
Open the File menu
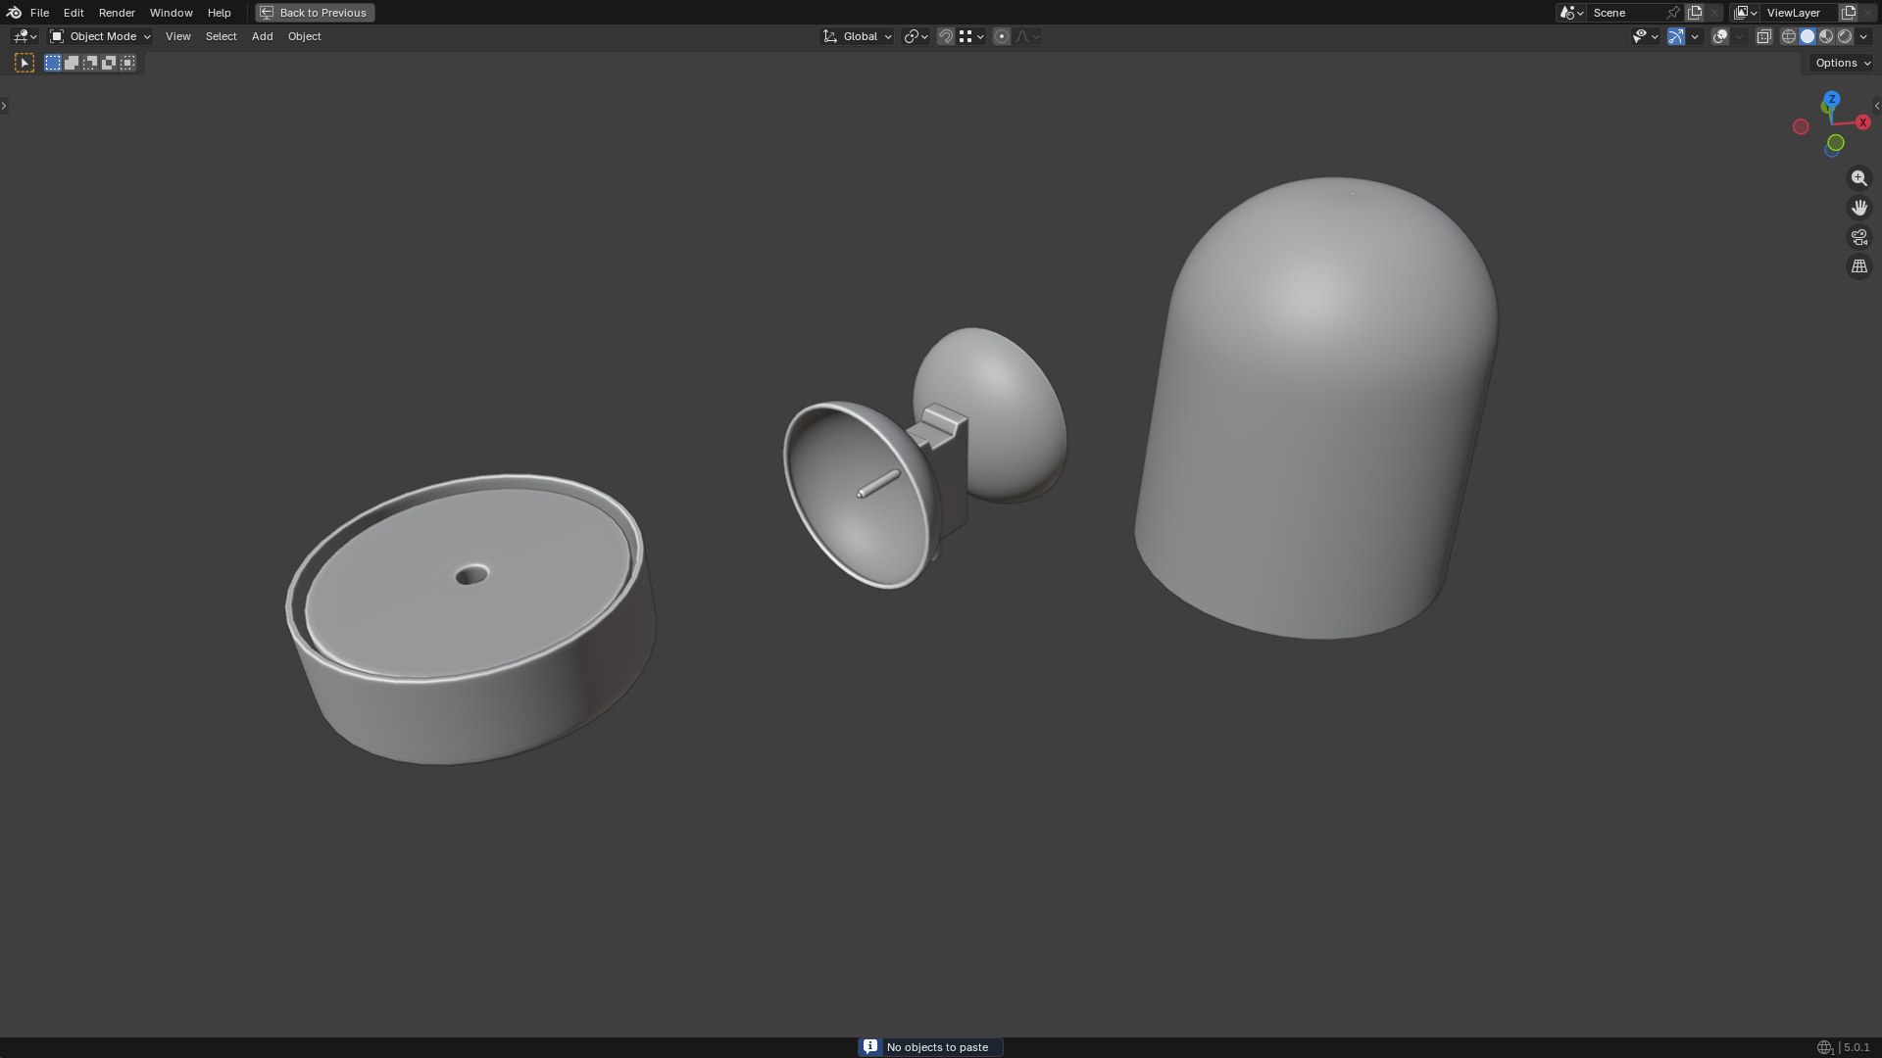coord(39,13)
